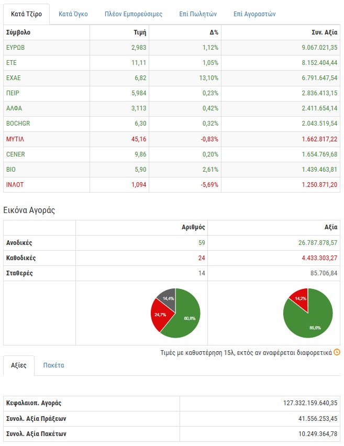Open the Πλέον Εμπορεύσιμες tab

[133, 14]
